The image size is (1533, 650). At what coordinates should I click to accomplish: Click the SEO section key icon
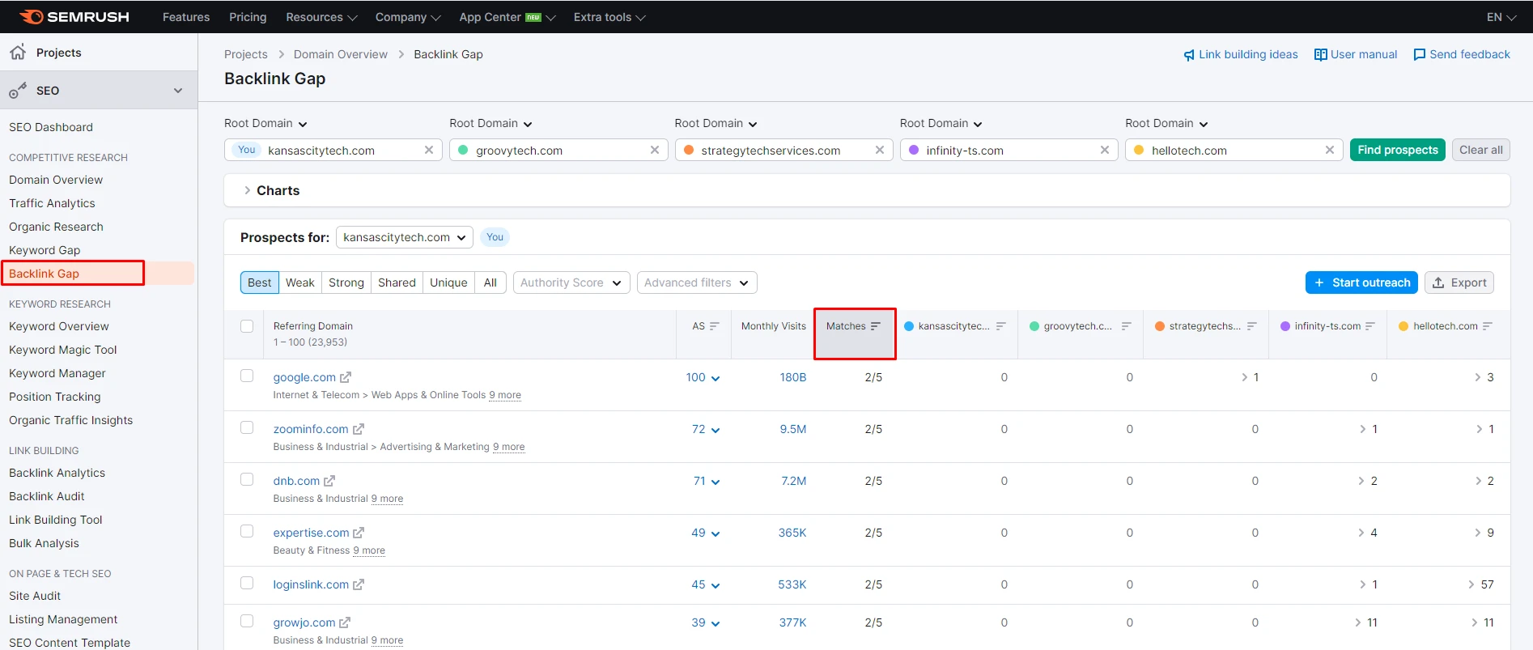pyautogui.click(x=18, y=91)
